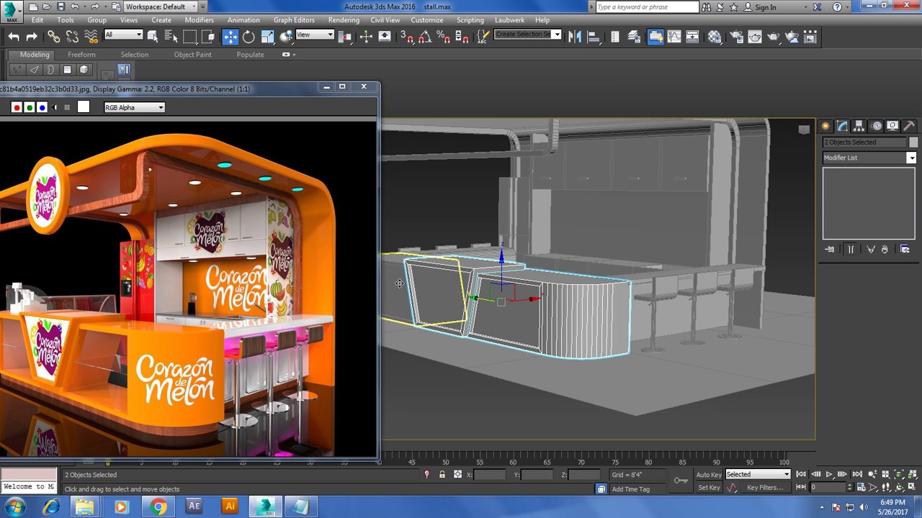The width and height of the screenshot is (922, 518).
Task: Toggle the Ribbon display button
Action: pos(655,37)
